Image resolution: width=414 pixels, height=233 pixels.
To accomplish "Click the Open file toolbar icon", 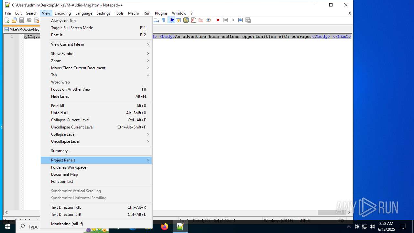I will (14, 20).
